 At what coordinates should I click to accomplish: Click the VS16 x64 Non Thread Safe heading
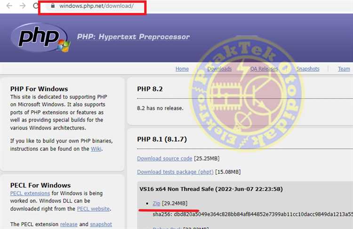coord(211,189)
